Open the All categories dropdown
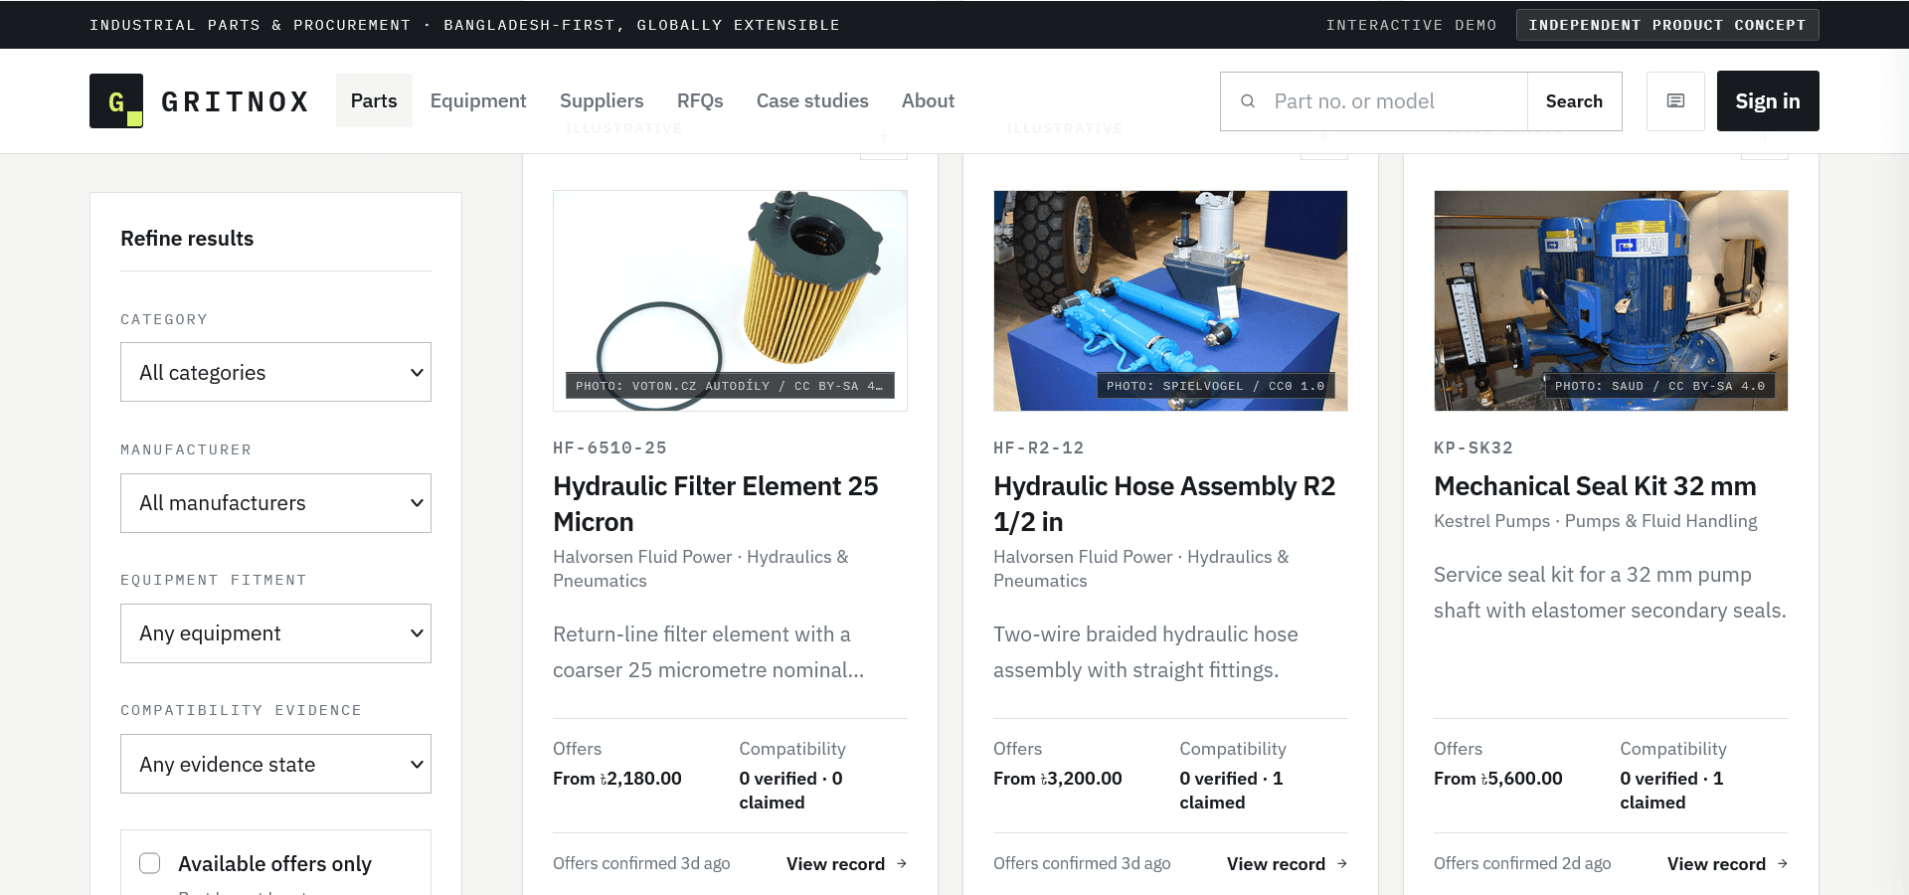 coord(275,372)
